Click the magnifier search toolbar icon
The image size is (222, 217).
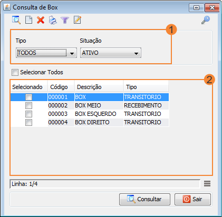(x=16, y=20)
